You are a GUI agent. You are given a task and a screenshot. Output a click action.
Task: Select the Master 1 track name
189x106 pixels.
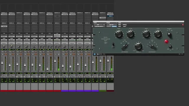click(x=110, y=77)
